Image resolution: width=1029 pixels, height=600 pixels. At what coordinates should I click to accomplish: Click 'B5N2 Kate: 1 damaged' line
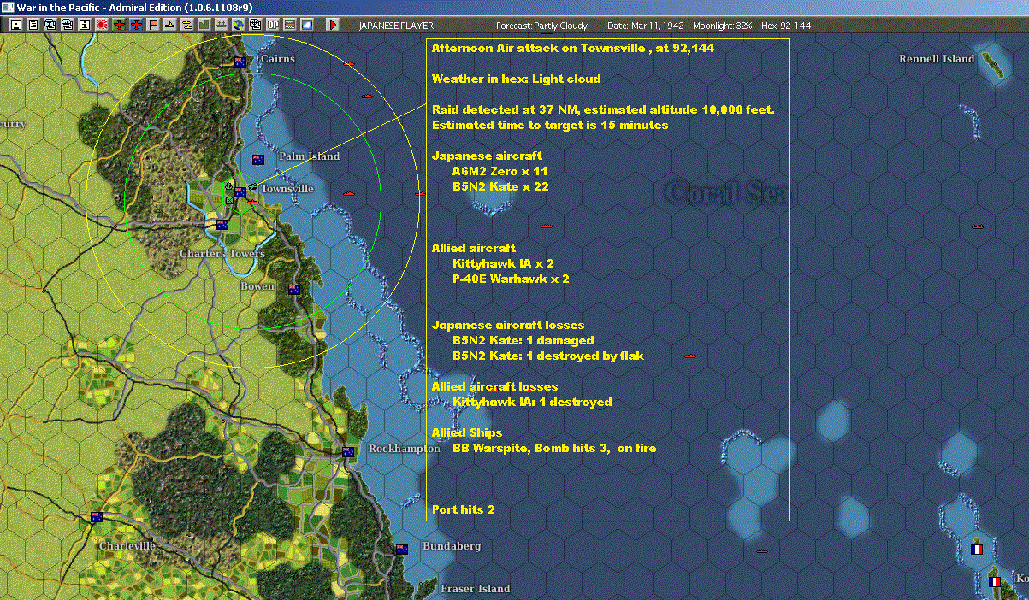tap(523, 340)
